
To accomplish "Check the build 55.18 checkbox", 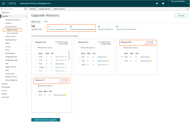I will [79, 64].
